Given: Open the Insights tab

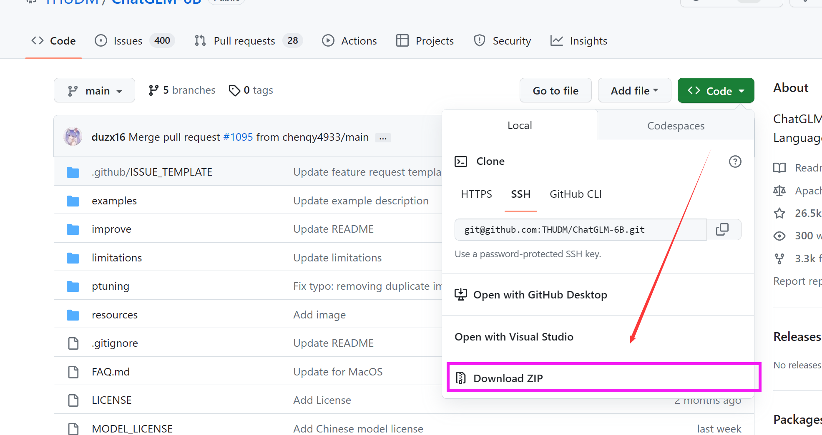Looking at the screenshot, I should point(579,41).
